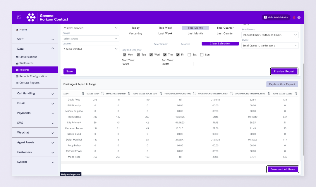Sort by Emails Transferred column arrows
The image size is (316, 187).
tap(129, 93)
